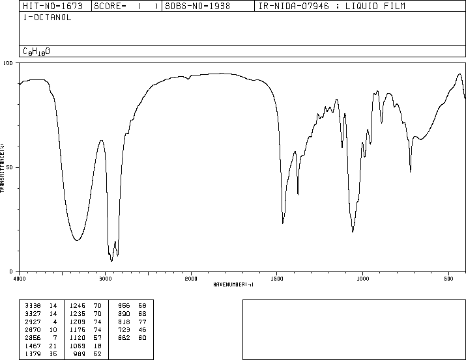466x360 pixels.
Task: Select peak value 1246 in the table
Action: click(78, 306)
